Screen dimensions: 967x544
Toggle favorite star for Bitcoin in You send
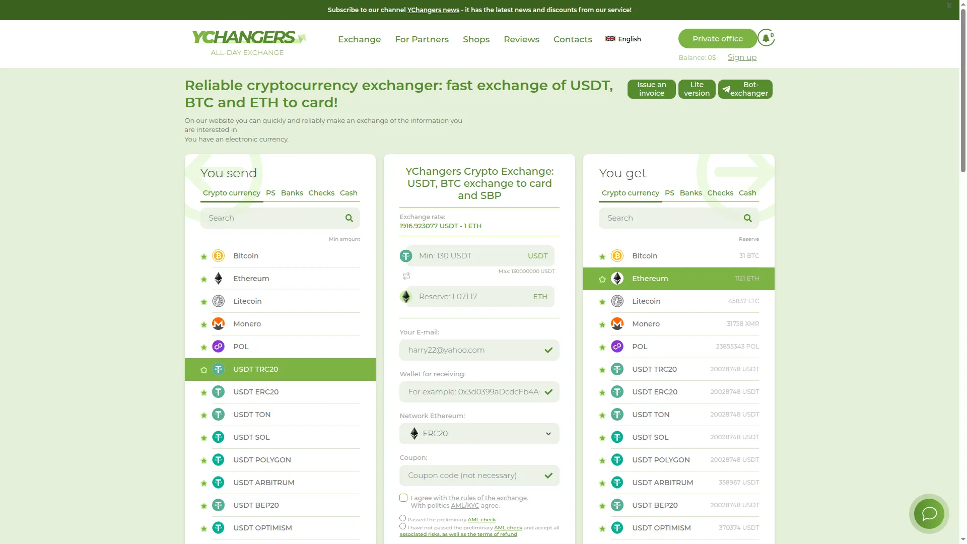click(203, 257)
